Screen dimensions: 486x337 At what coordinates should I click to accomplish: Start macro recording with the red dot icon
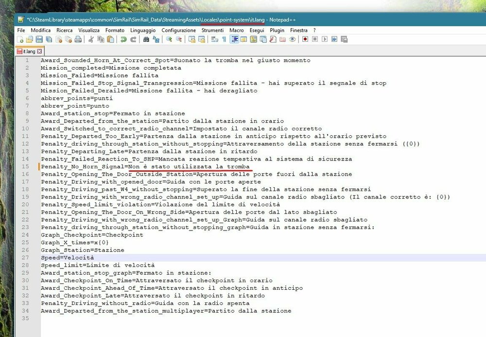pos(305,39)
